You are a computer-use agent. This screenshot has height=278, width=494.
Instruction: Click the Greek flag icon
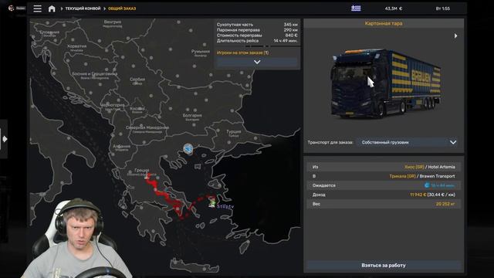pos(356,8)
